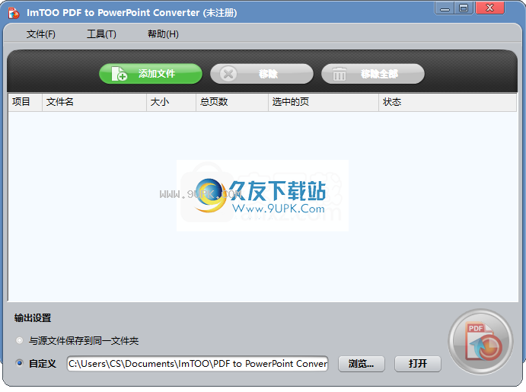Click the 打开 open folder button
Image resolution: width=526 pixels, height=392 pixels.
418,364
